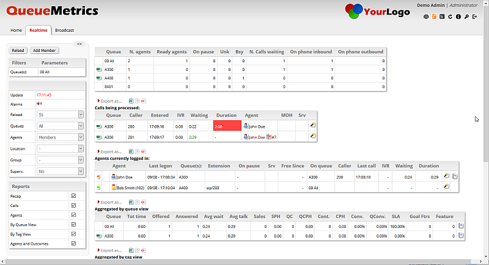Toggle the Recap report checkbox

[x=74, y=196]
